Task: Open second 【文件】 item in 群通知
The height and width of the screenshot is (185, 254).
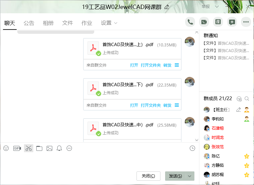Action: click(226, 50)
